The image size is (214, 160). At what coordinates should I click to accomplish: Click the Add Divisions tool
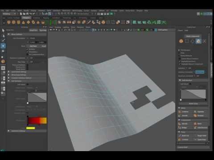[200, 128]
